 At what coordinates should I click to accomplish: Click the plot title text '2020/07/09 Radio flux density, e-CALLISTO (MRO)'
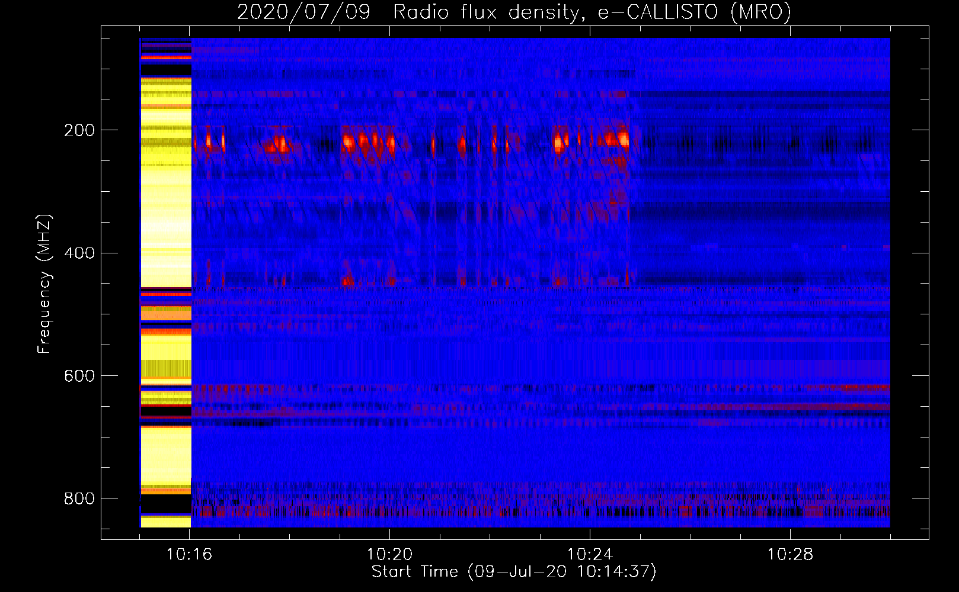pos(514,12)
